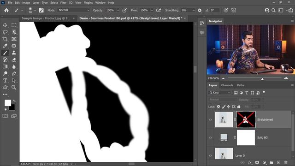Toggle Quick Mask mode
The image size is (295, 166).
coord(5,116)
